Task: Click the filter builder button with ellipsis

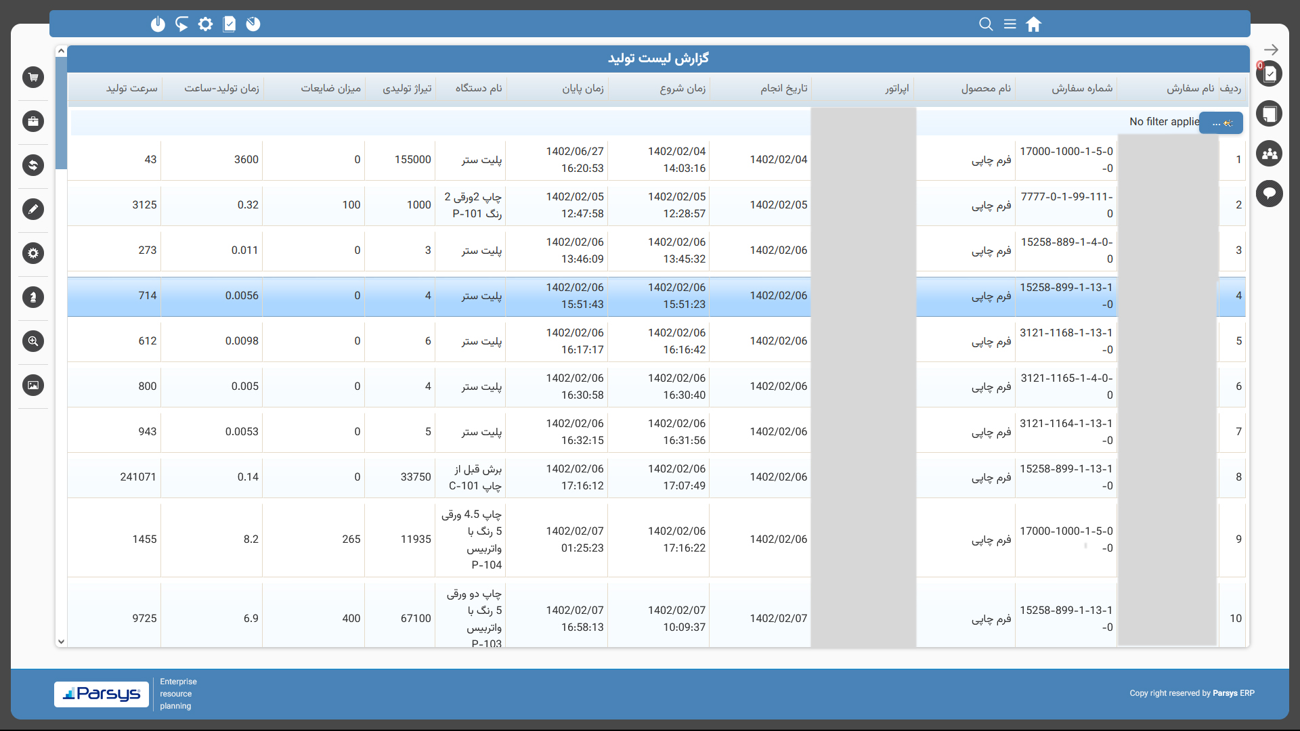Action: click(x=1221, y=123)
